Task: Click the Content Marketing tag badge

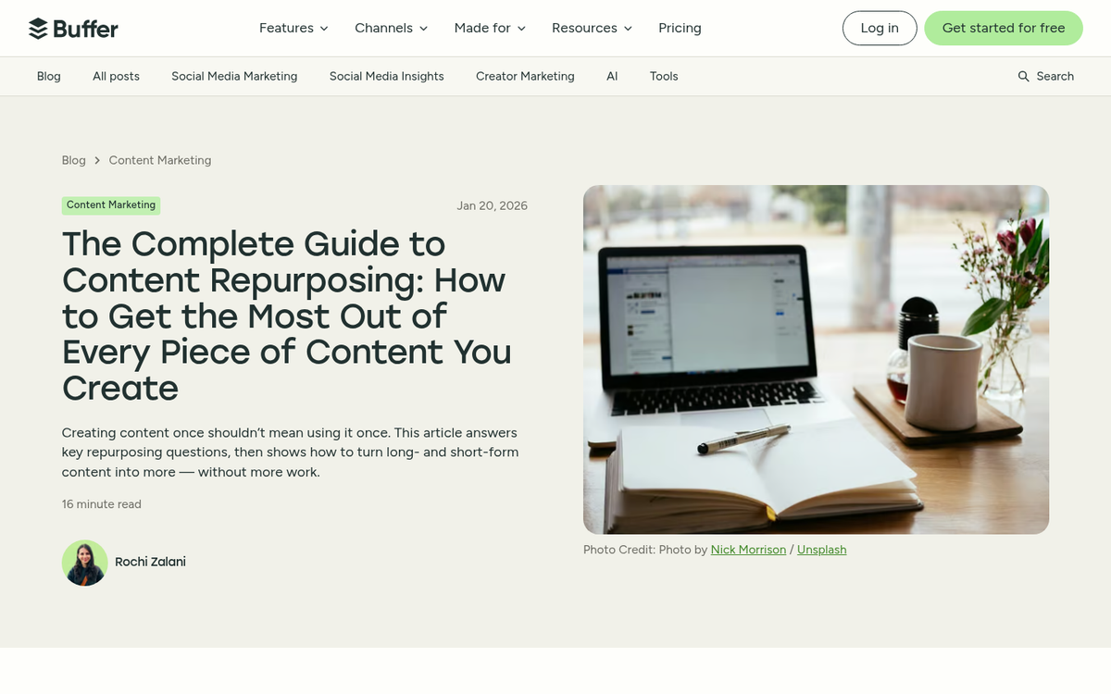Action: 110,204
